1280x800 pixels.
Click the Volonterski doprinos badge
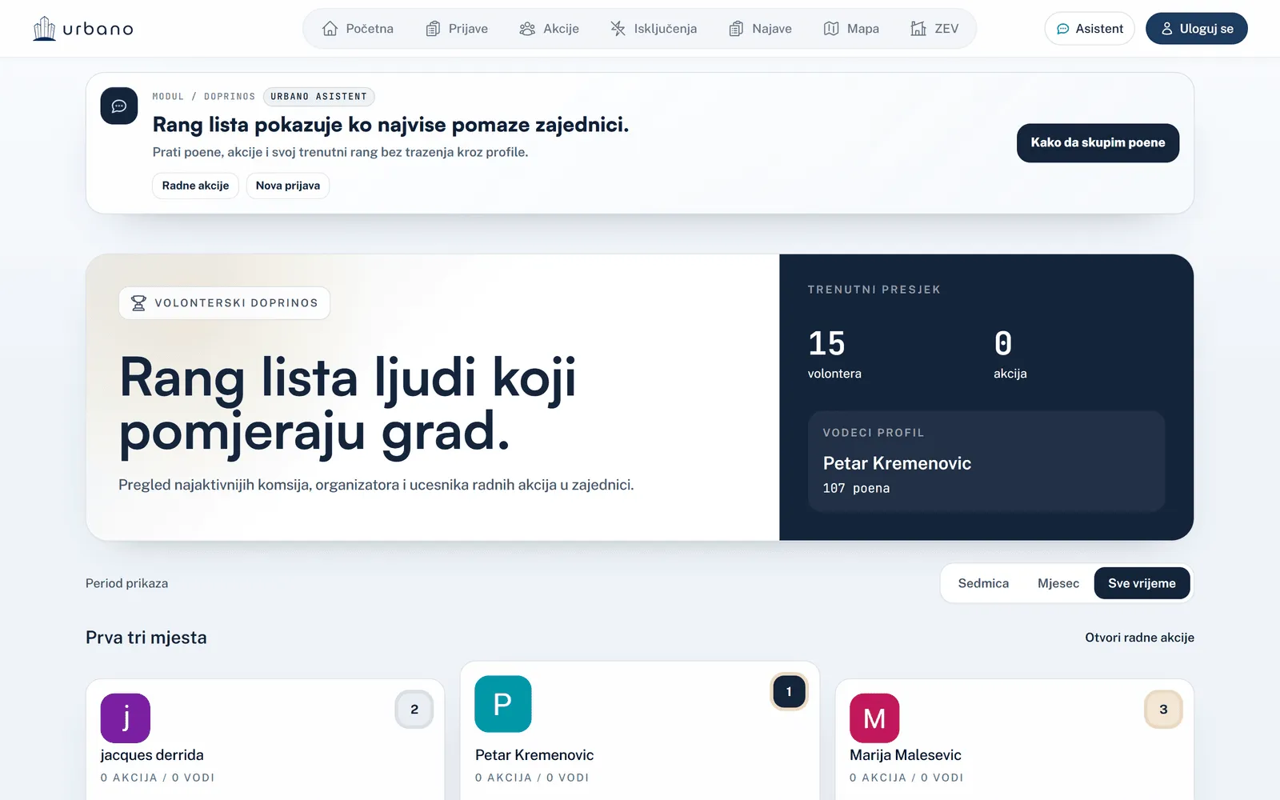click(225, 303)
